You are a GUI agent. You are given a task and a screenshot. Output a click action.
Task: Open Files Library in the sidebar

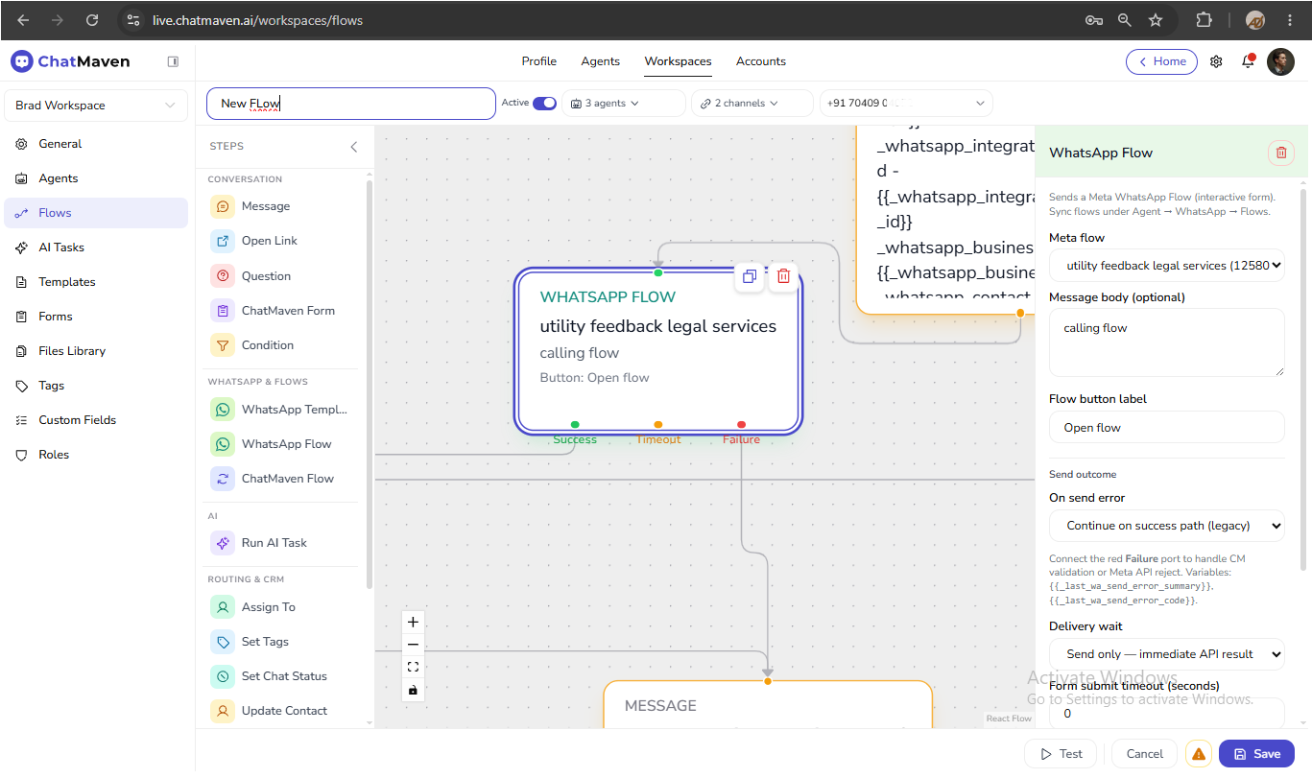click(96, 351)
